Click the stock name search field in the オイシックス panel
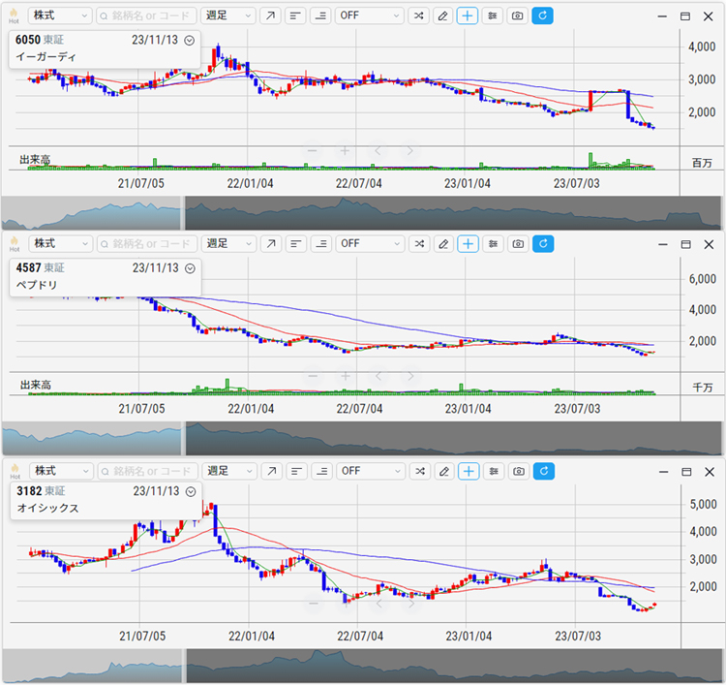726x685 pixels. click(145, 471)
